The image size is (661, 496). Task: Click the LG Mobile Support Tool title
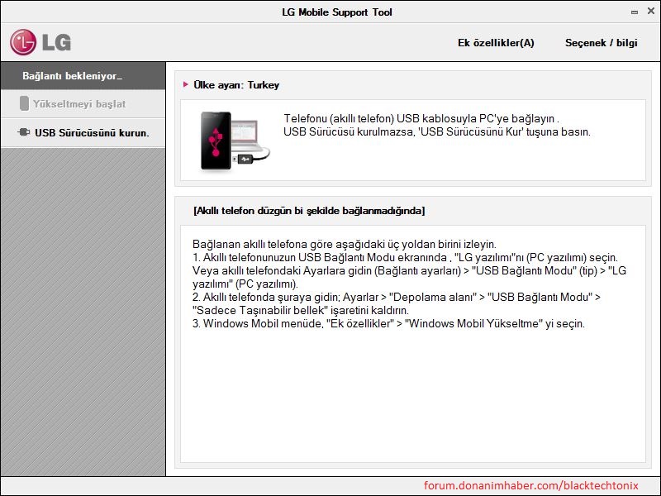coord(337,12)
